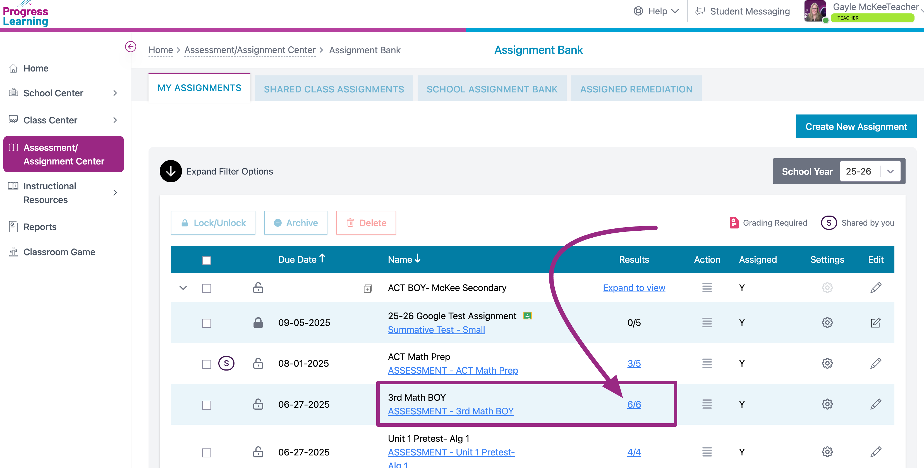Check the ACT BOY- McKee Secondary checkbox

tap(207, 288)
